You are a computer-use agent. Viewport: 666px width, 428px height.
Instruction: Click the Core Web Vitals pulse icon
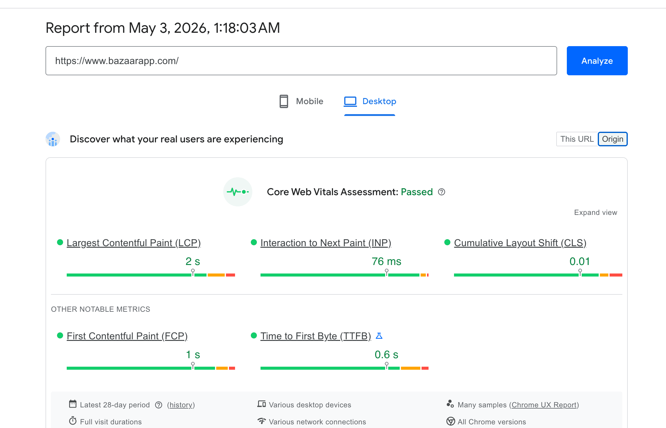(238, 192)
